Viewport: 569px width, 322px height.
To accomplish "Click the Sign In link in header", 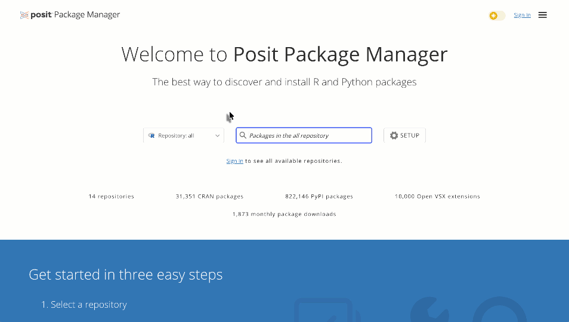I will click(522, 16).
